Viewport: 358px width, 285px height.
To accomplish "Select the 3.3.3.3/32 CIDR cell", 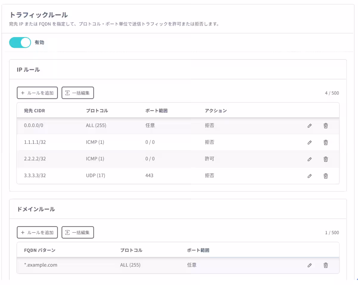I will (35, 175).
